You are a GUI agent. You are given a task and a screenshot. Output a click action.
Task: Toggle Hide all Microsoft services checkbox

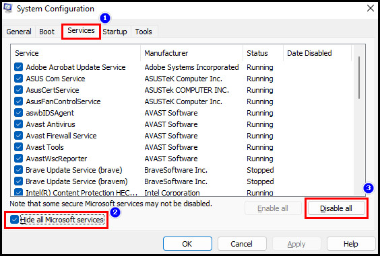pos(14,220)
